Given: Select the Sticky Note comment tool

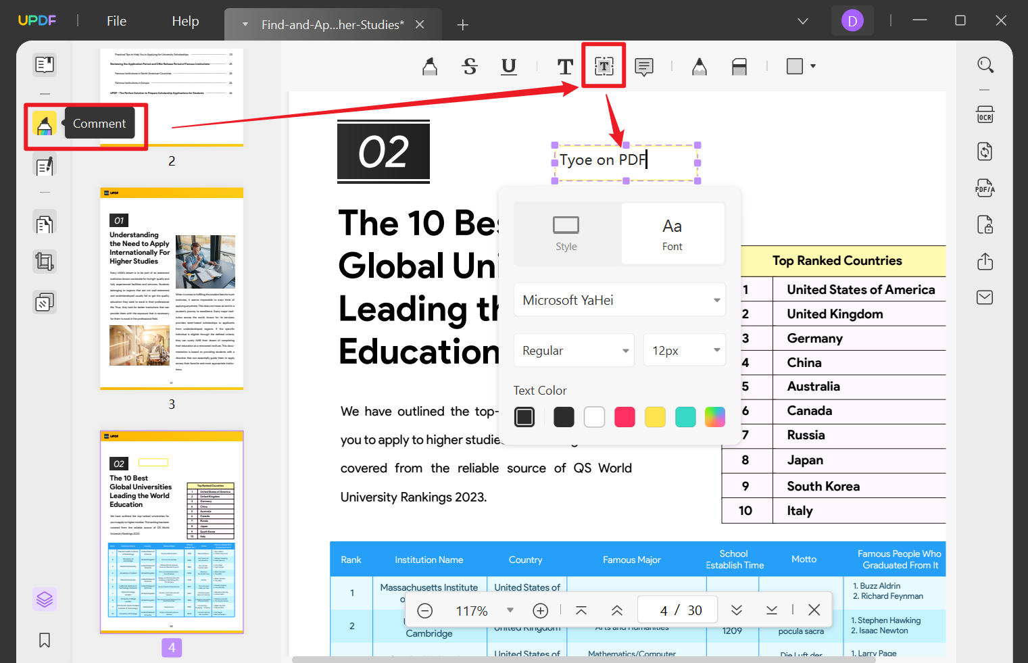Looking at the screenshot, I should coord(644,66).
